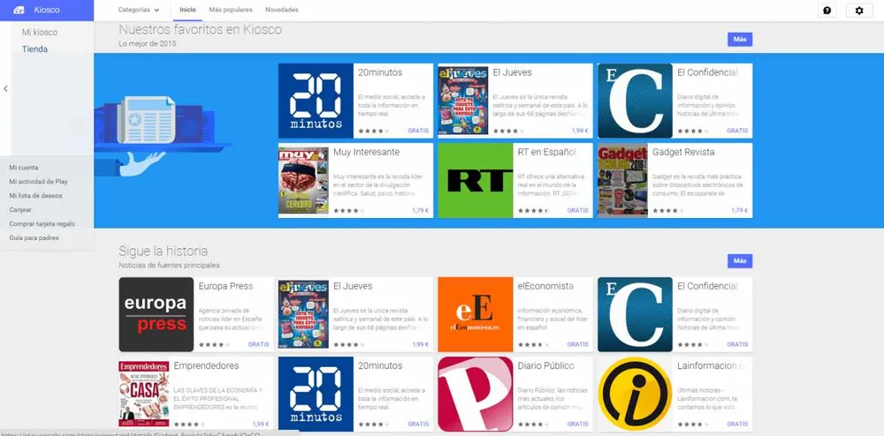
Task: Open the Muy Interesante magazine cover
Action: click(303, 181)
